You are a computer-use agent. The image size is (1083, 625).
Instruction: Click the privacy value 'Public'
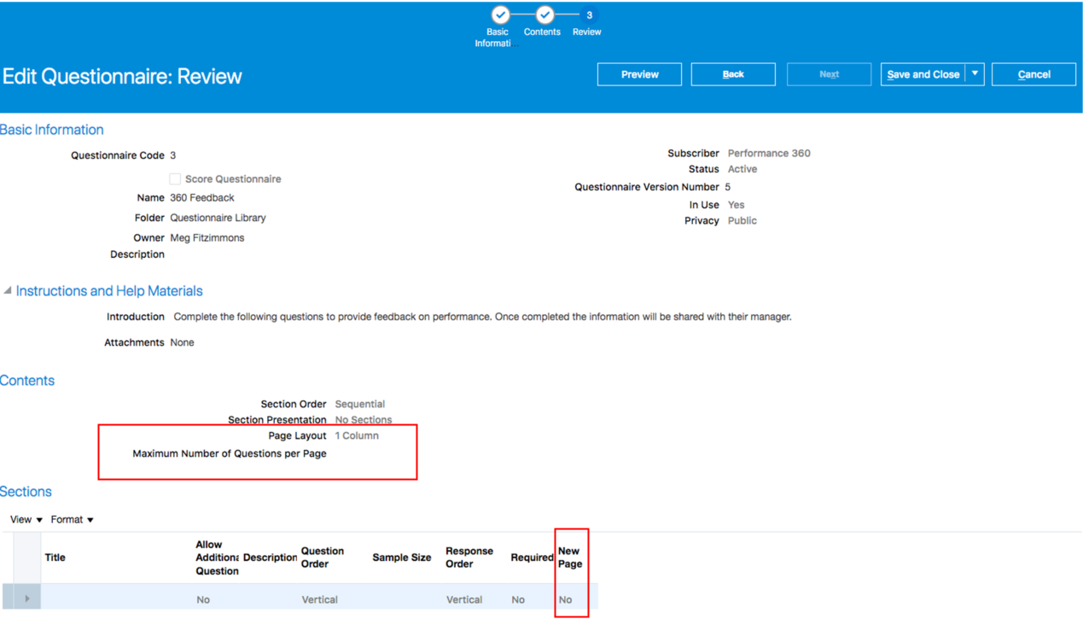(x=742, y=220)
